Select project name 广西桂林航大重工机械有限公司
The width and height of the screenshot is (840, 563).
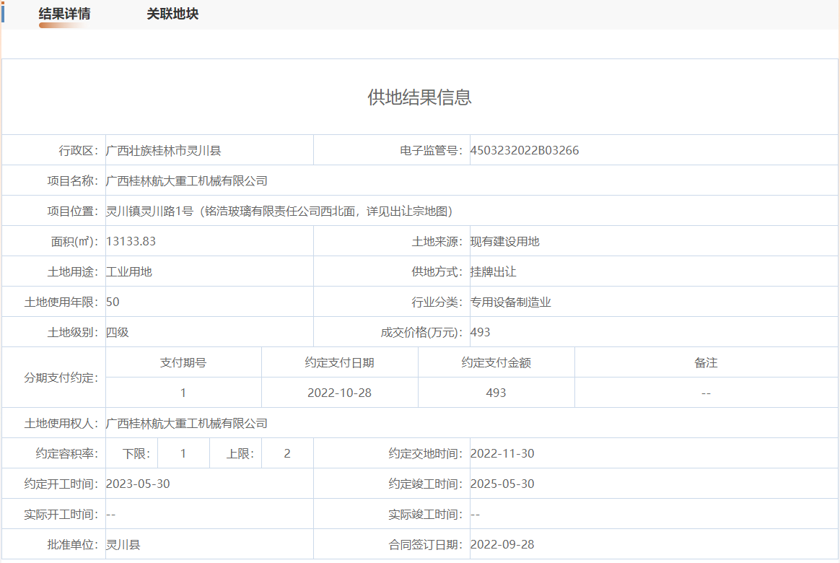point(186,181)
